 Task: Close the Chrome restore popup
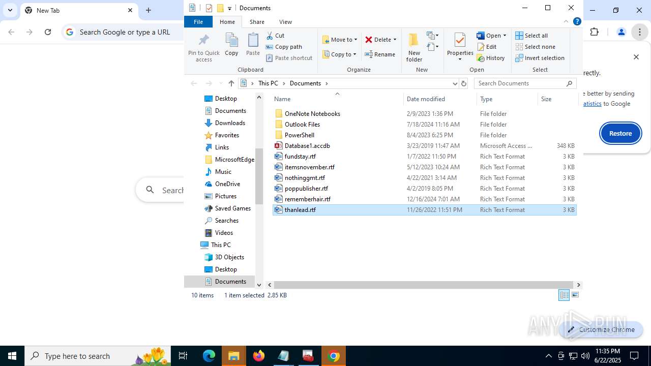click(636, 57)
